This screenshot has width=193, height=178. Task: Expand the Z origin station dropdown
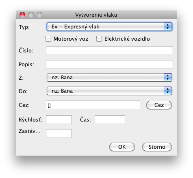pos(109,78)
